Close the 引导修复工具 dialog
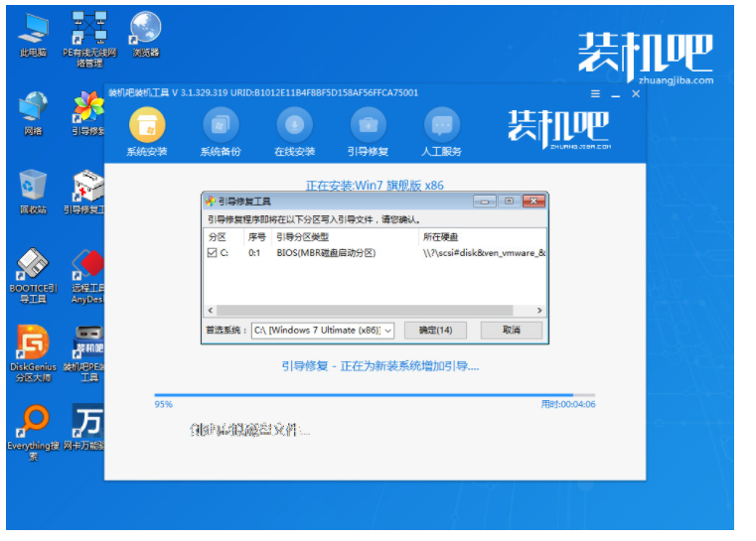 point(533,201)
